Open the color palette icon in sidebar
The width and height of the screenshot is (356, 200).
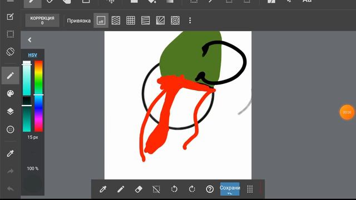[10, 93]
